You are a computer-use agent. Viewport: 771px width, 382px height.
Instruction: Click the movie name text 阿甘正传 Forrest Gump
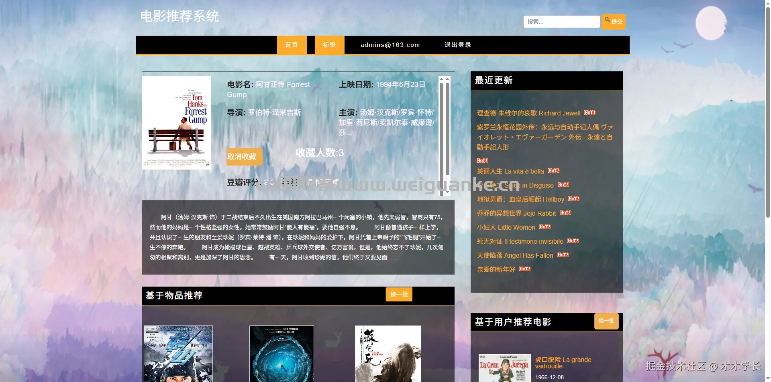pyautogui.click(x=268, y=89)
